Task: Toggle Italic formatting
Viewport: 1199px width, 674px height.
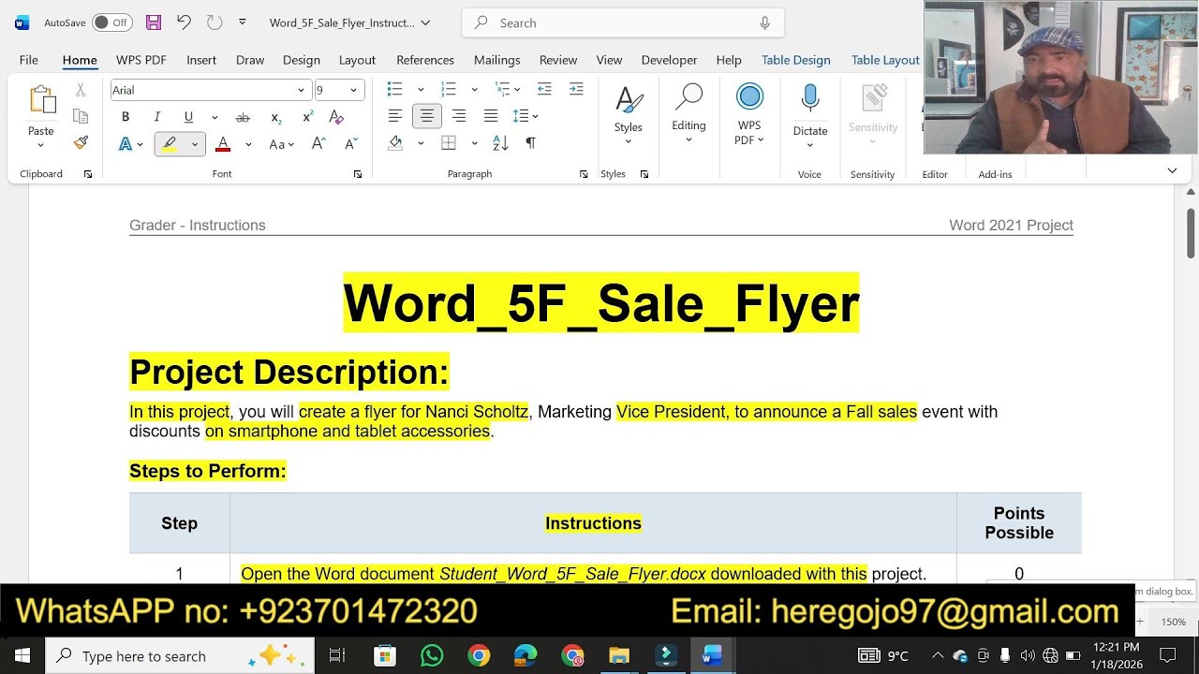Action: 157,117
